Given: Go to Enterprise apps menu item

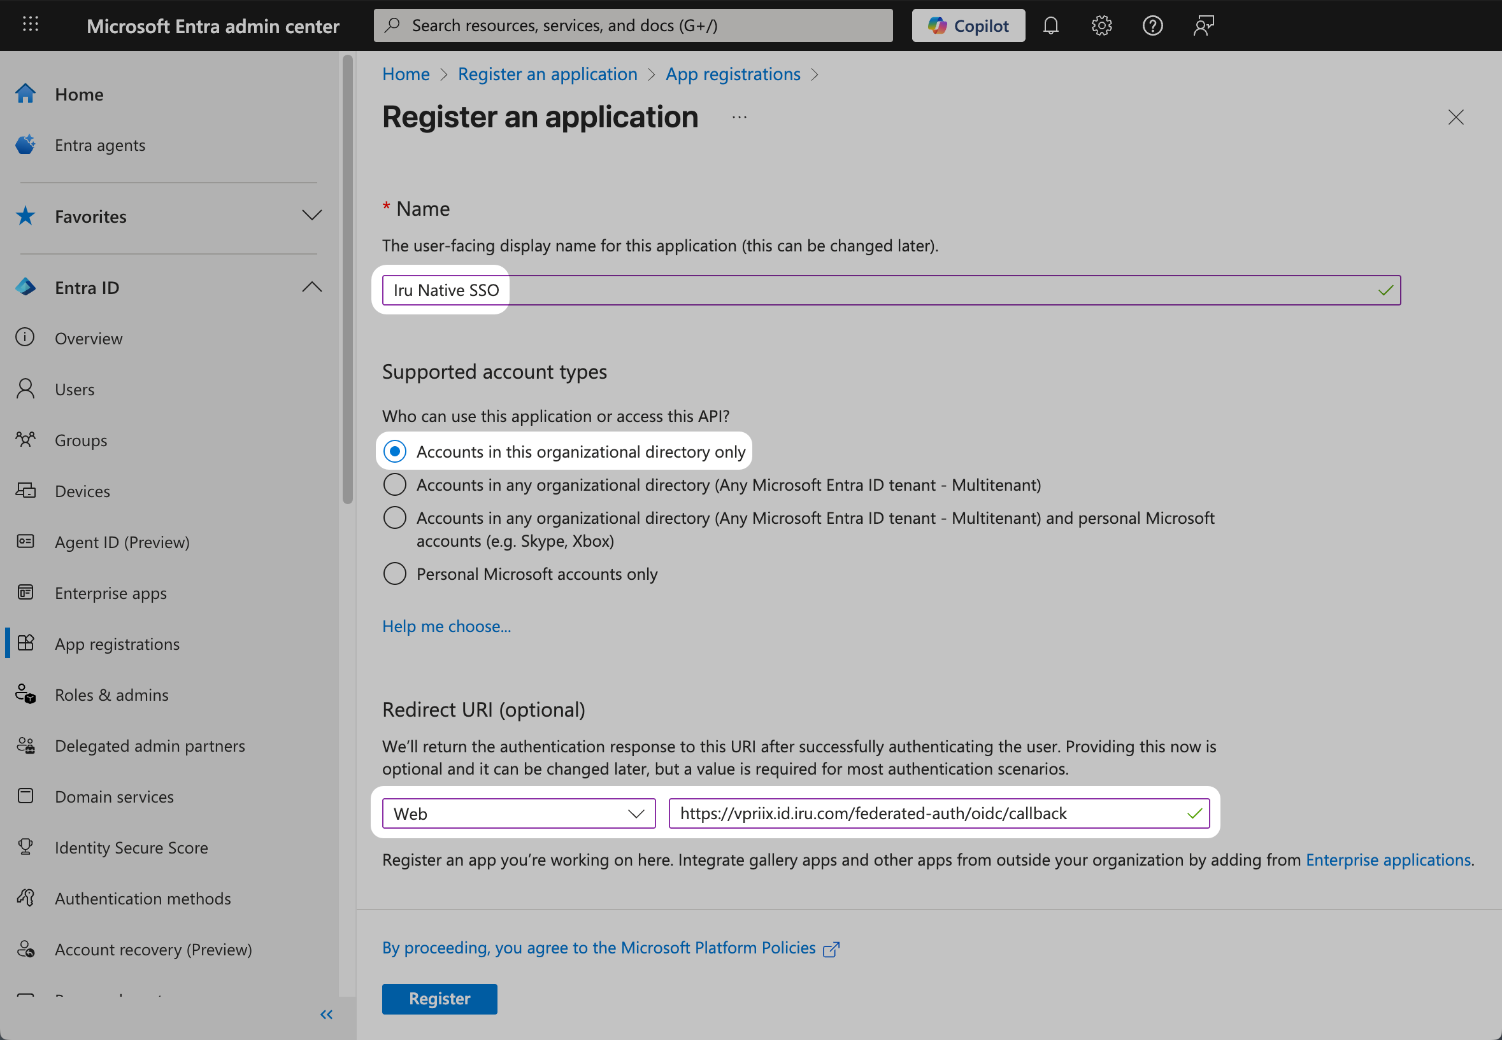Looking at the screenshot, I should 110,593.
